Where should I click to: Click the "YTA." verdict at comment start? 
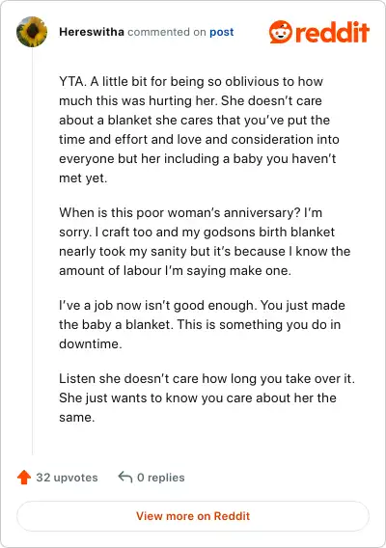(72, 81)
